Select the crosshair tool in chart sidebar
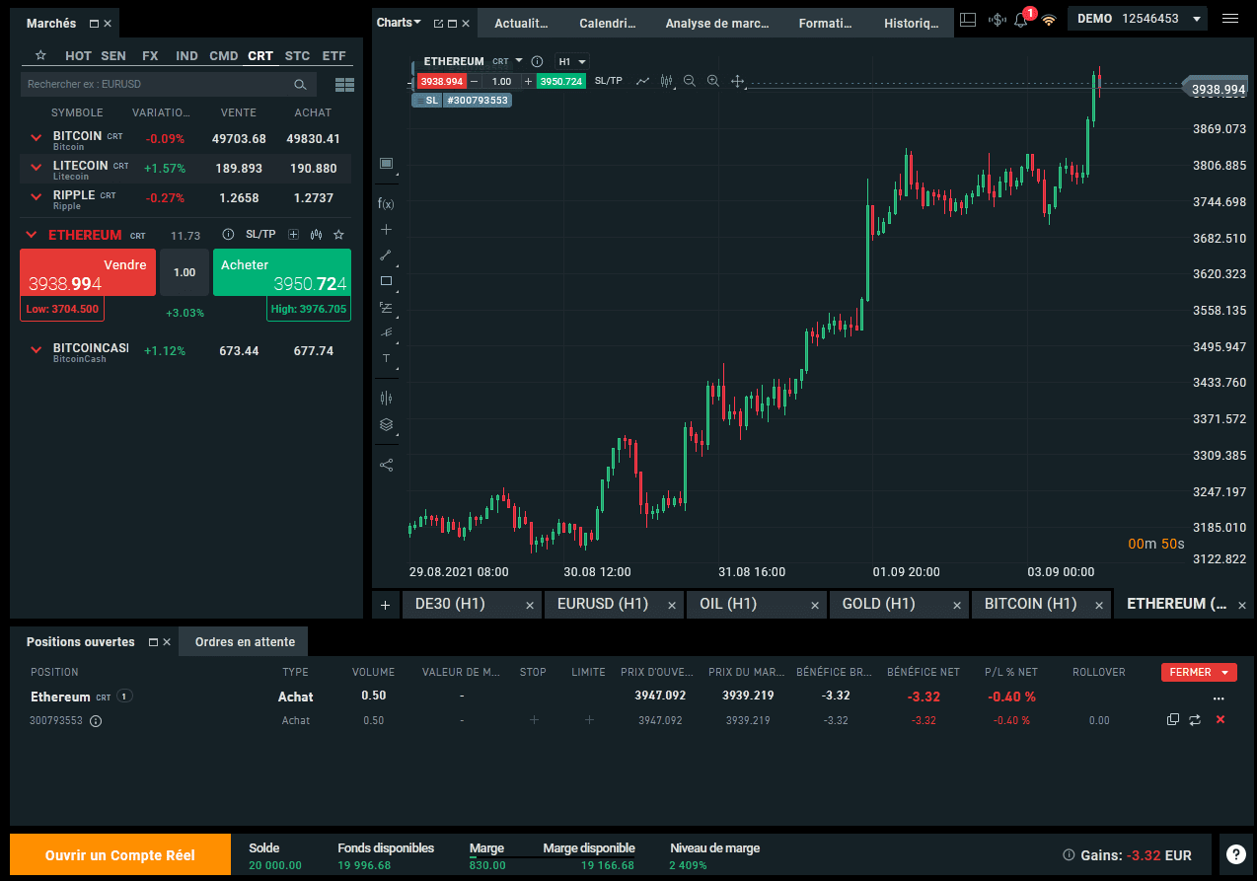 (386, 229)
